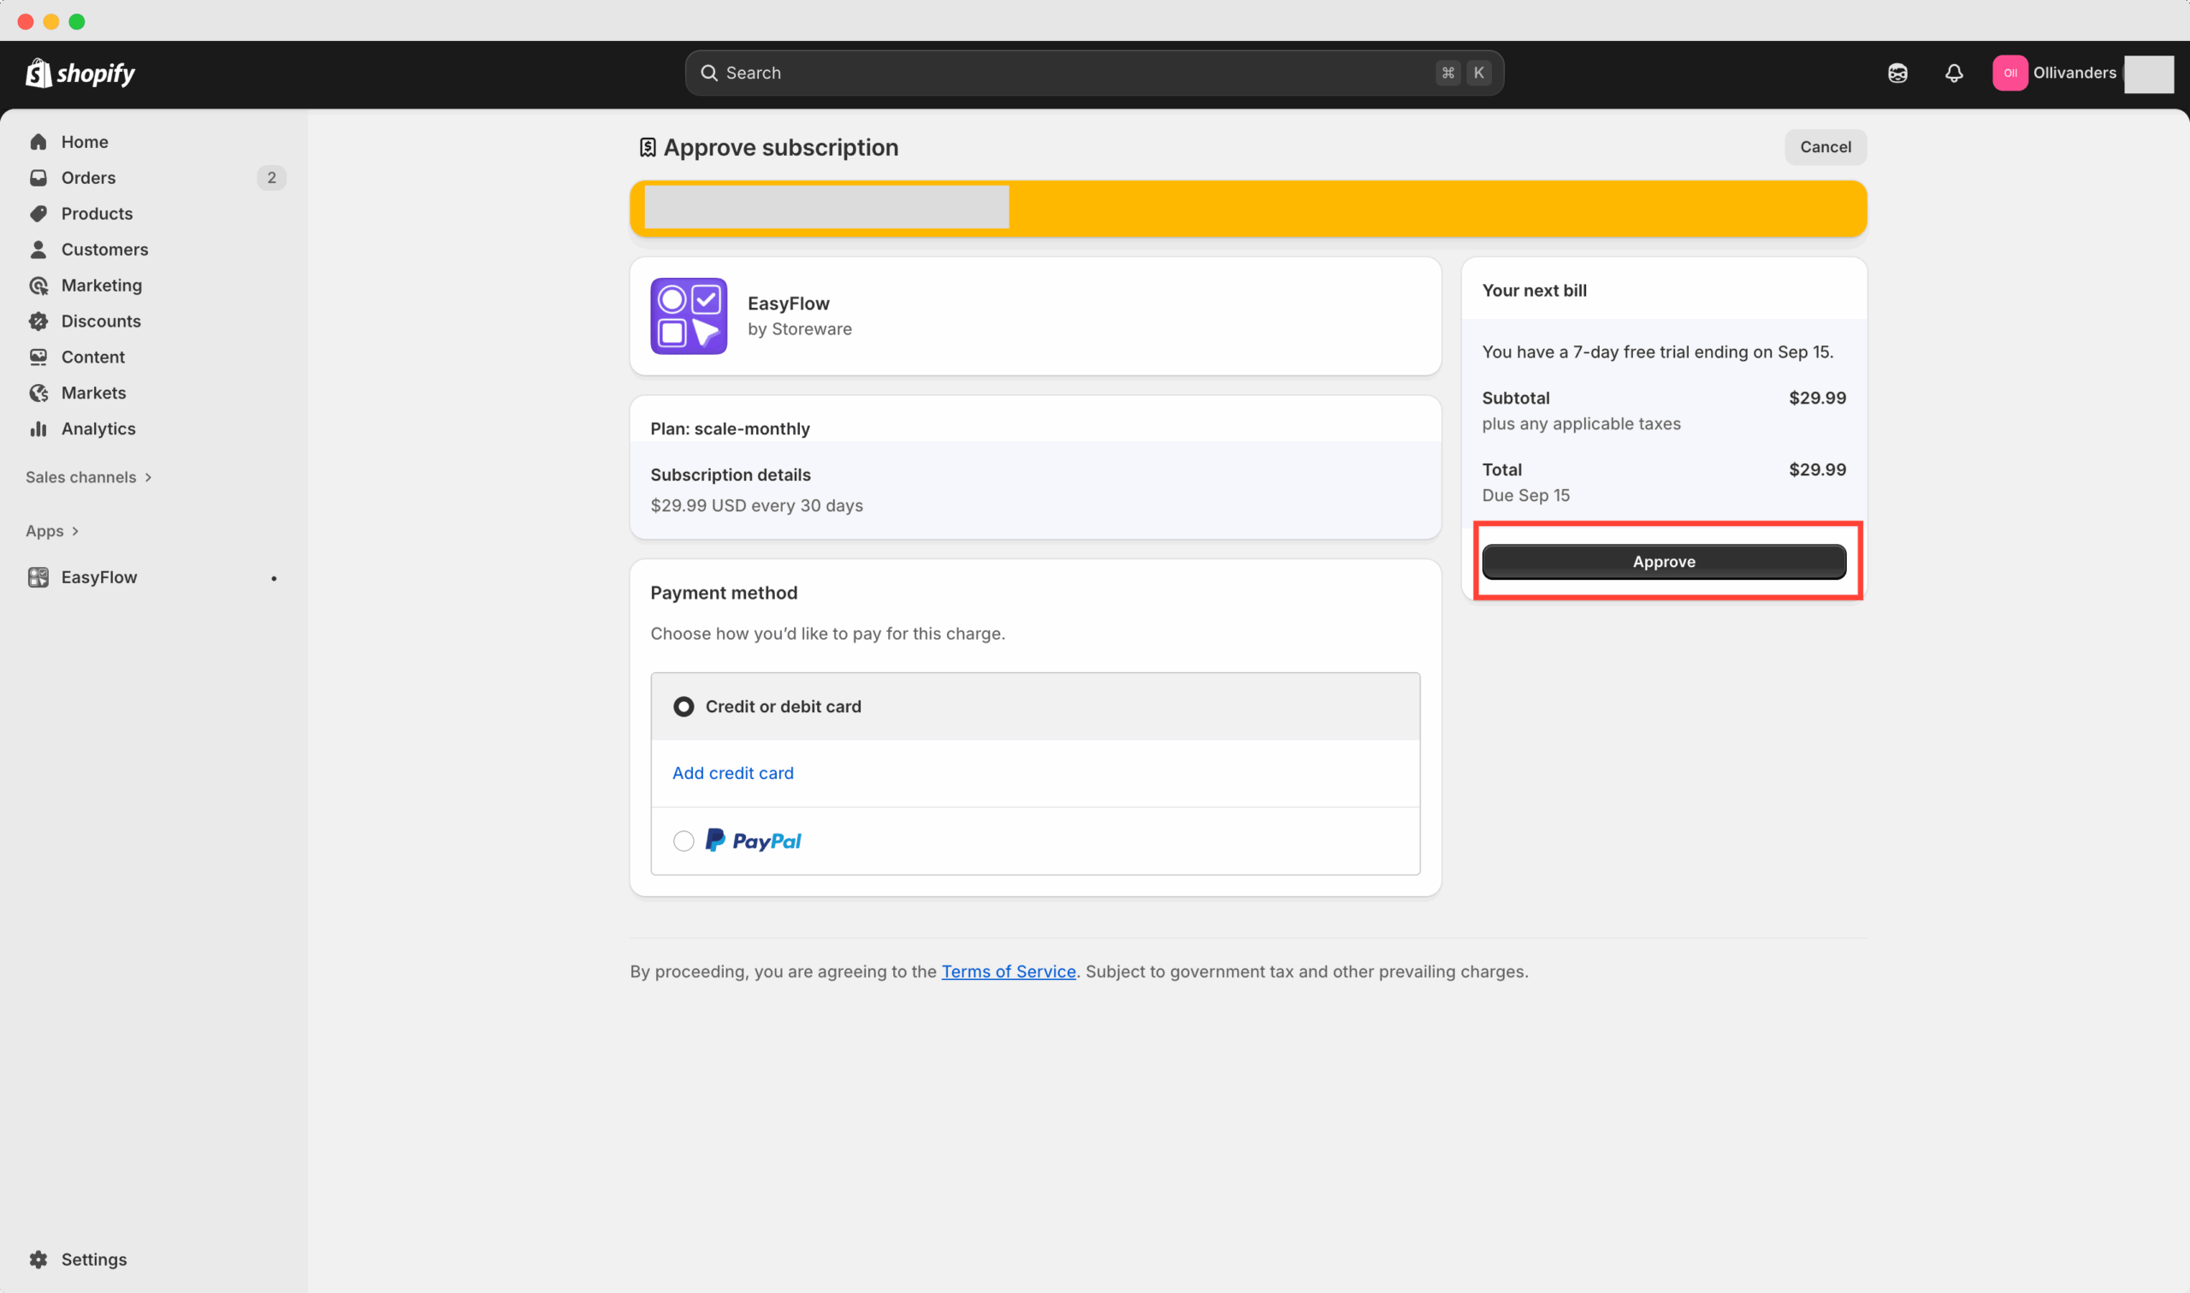Viewport: 2190px width, 1293px height.
Task: Click the EasyFlow app logo thumbnail
Action: point(689,316)
